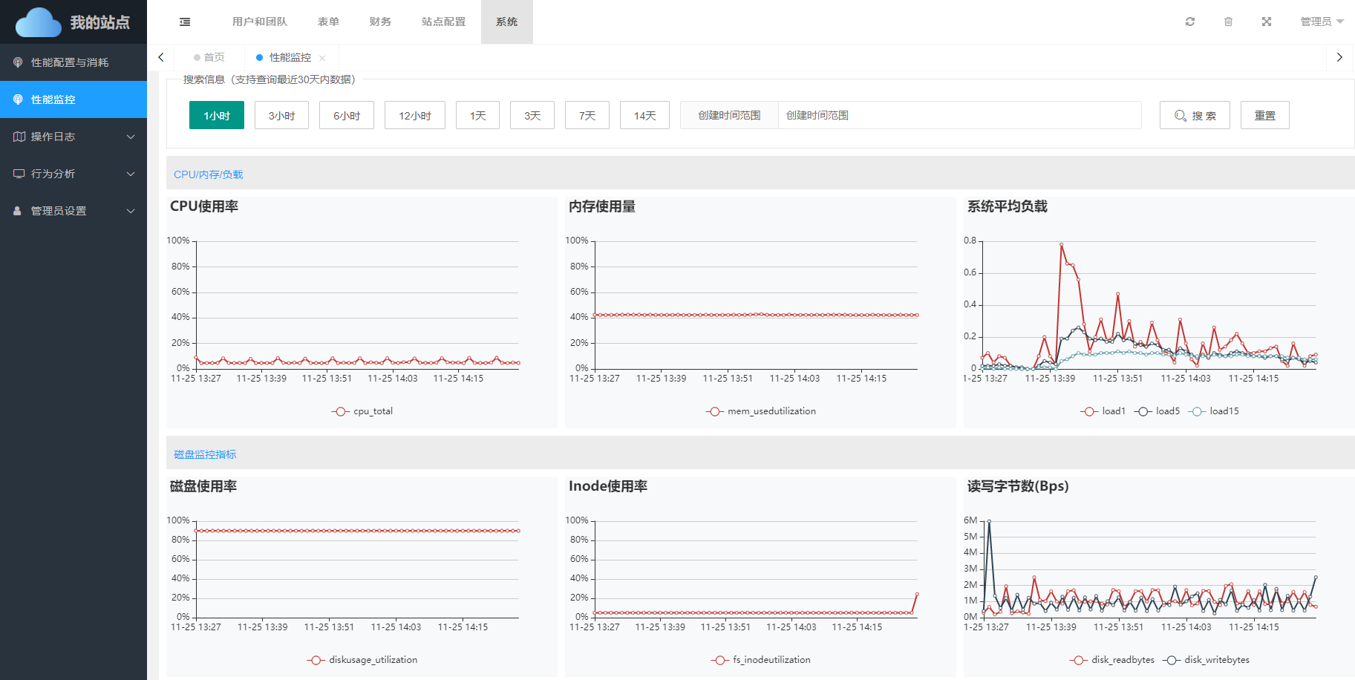Screen dimensions: 1355x680
Task: Click the cloud logo for 我的站点
Action: coord(39,22)
